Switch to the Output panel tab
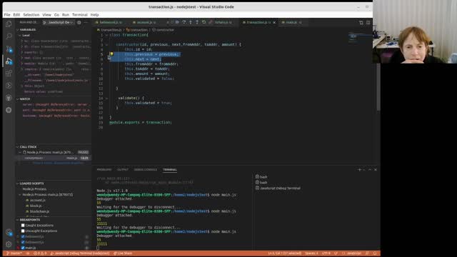Image resolution: width=457 pixels, height=257 pixels. coord(123,170)
